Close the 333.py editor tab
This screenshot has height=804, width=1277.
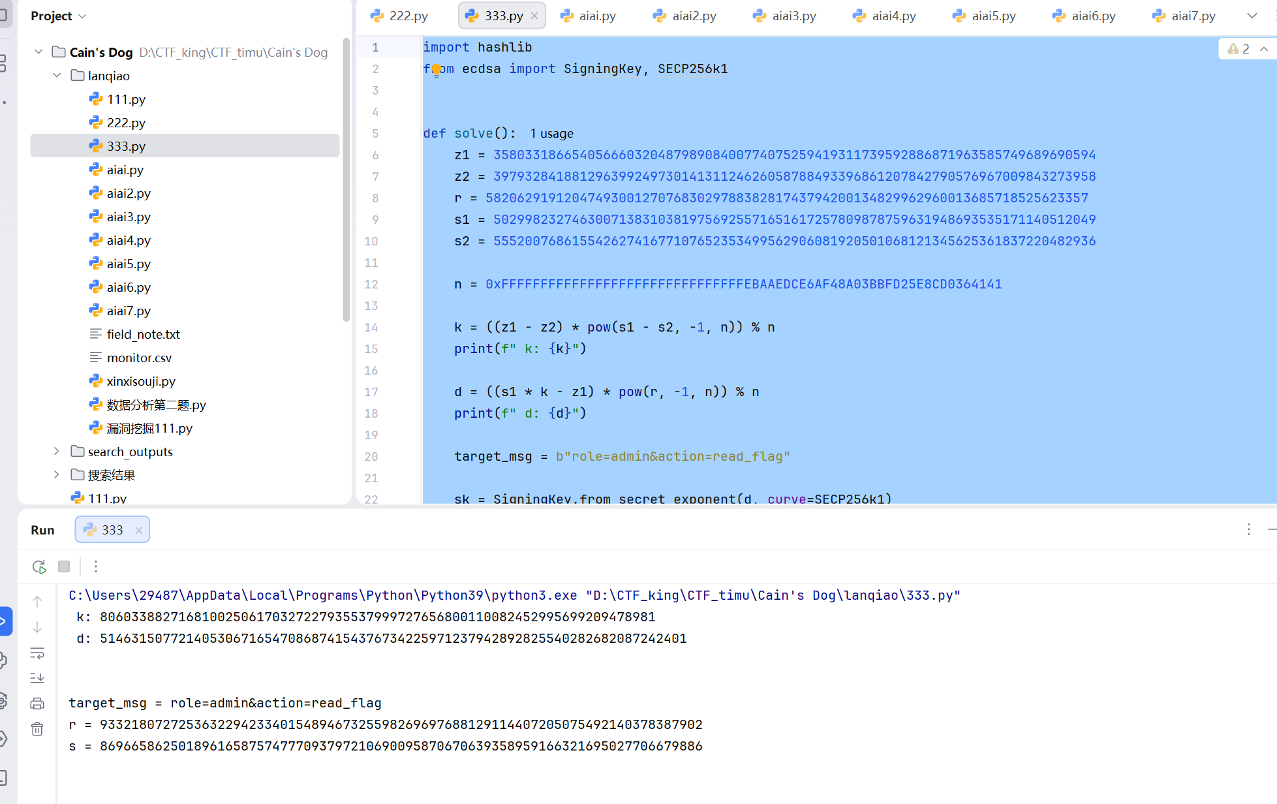coord(534,16)
